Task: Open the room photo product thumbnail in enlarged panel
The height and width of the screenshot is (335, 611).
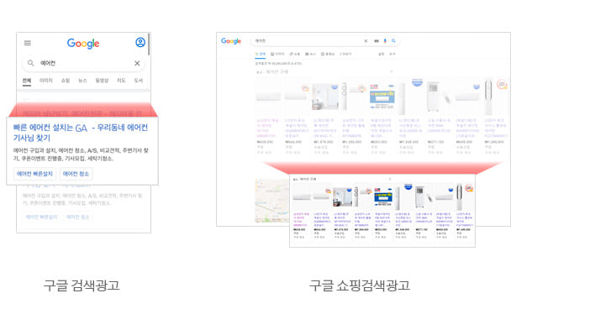Action: click(343, 197)
